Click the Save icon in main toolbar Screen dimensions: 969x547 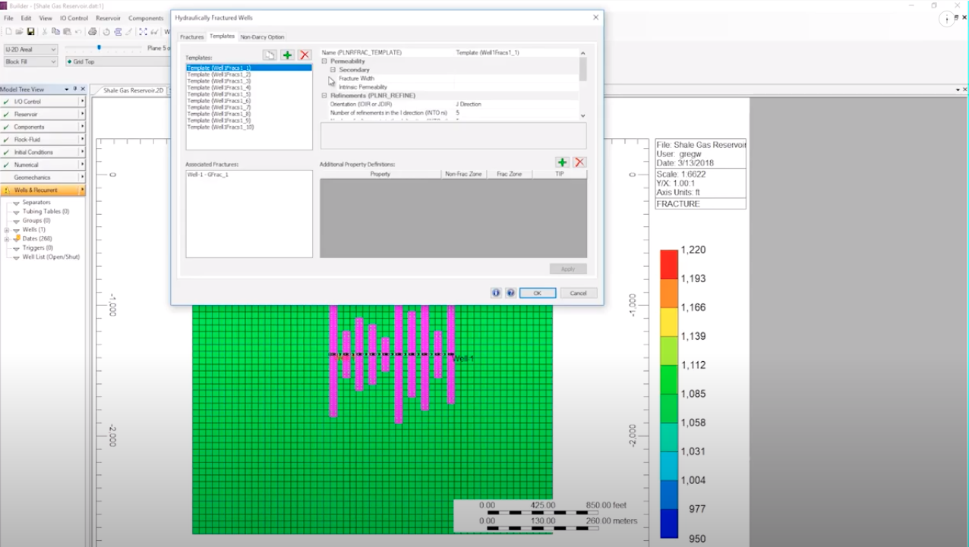31,32
